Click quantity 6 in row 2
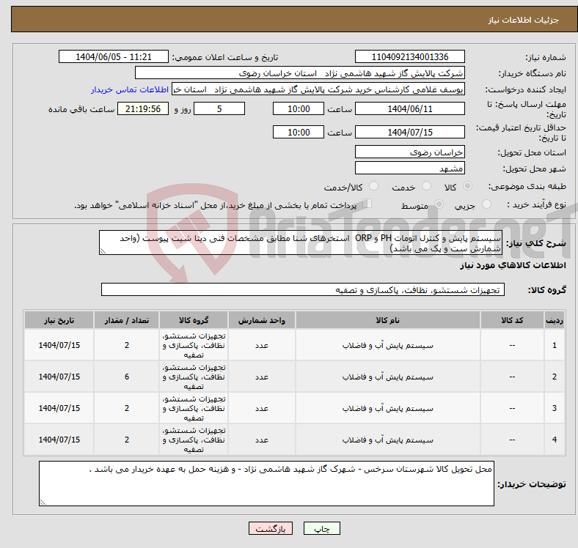 [127, 377]
